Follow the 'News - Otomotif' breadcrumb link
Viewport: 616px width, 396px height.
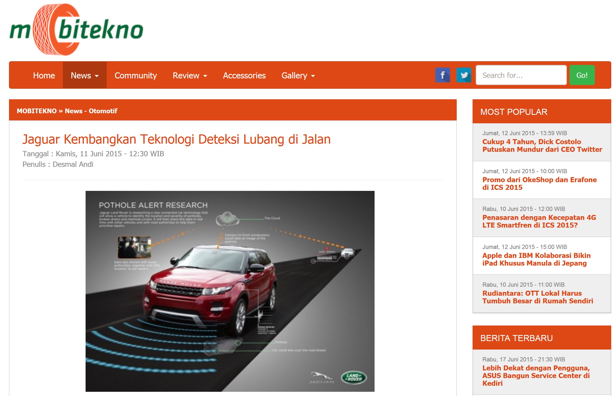point(91,111)
